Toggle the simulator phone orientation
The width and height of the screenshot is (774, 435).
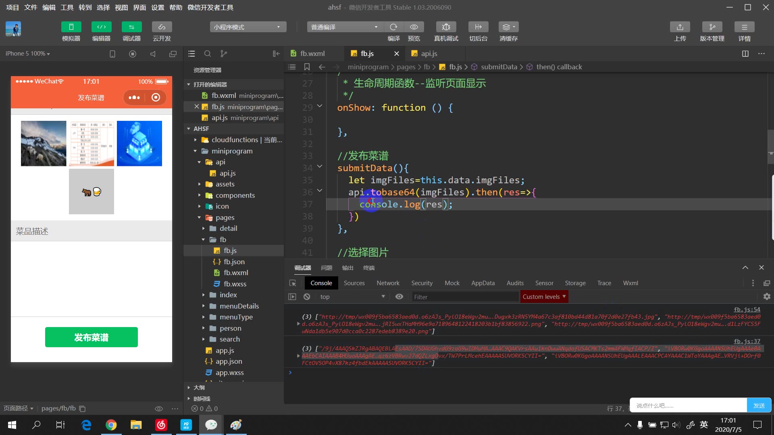click(112, 53)
